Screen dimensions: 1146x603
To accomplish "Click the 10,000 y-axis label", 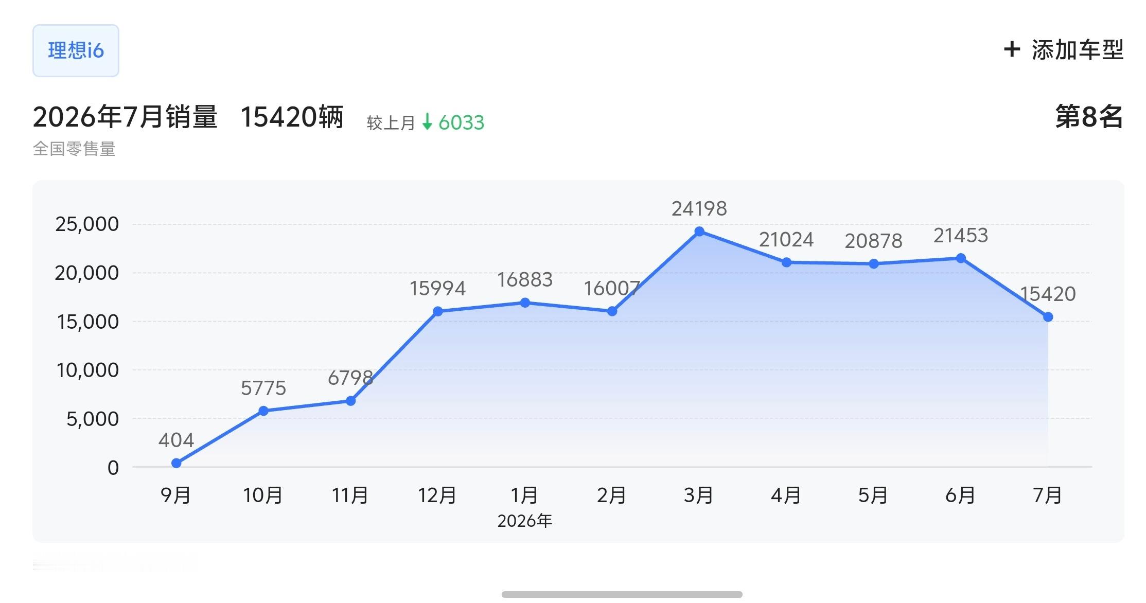I will (87, 370).
